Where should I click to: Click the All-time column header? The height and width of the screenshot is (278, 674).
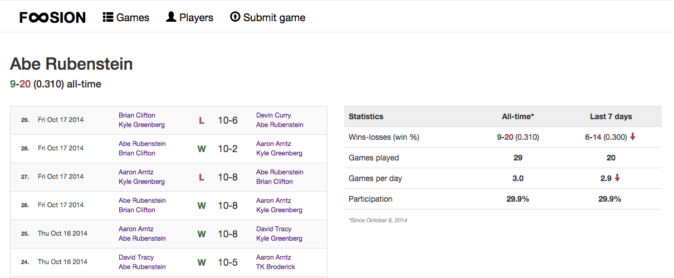click(517, 116)
